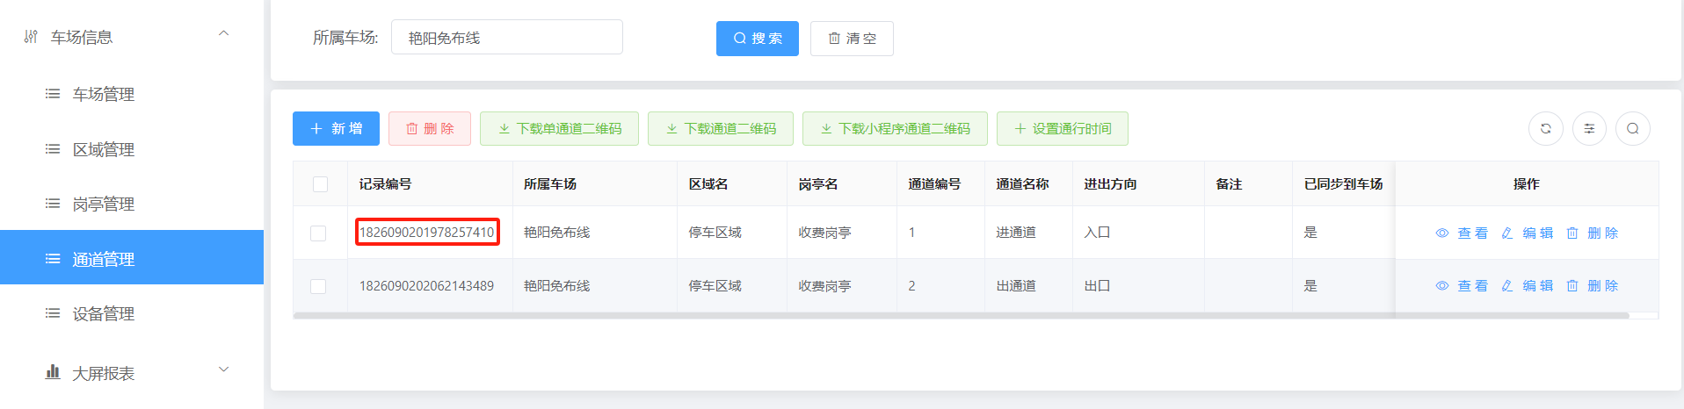Collapse the 车场信息 menu chevron
Viewport: 1684px width, 409px height.
[x=223, y=33]
